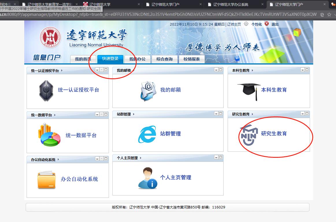Viewport: 336px width, 222px height.
Task: Maximize the 统一认证授权平台 panel
Action: (x=106, y=70)
